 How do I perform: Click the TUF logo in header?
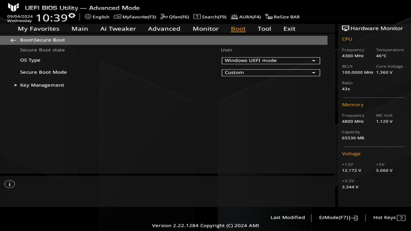tap(13, 7)
